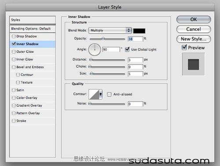The width and height of the screenshot is (220, 166).
Task: Click the Contour curve thumbnail
Action: [x=94, y=94]
